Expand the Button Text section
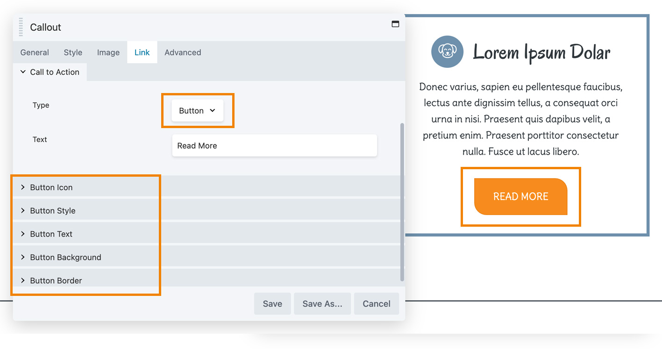This screenshot has width=662, height=352. point(206,234)
